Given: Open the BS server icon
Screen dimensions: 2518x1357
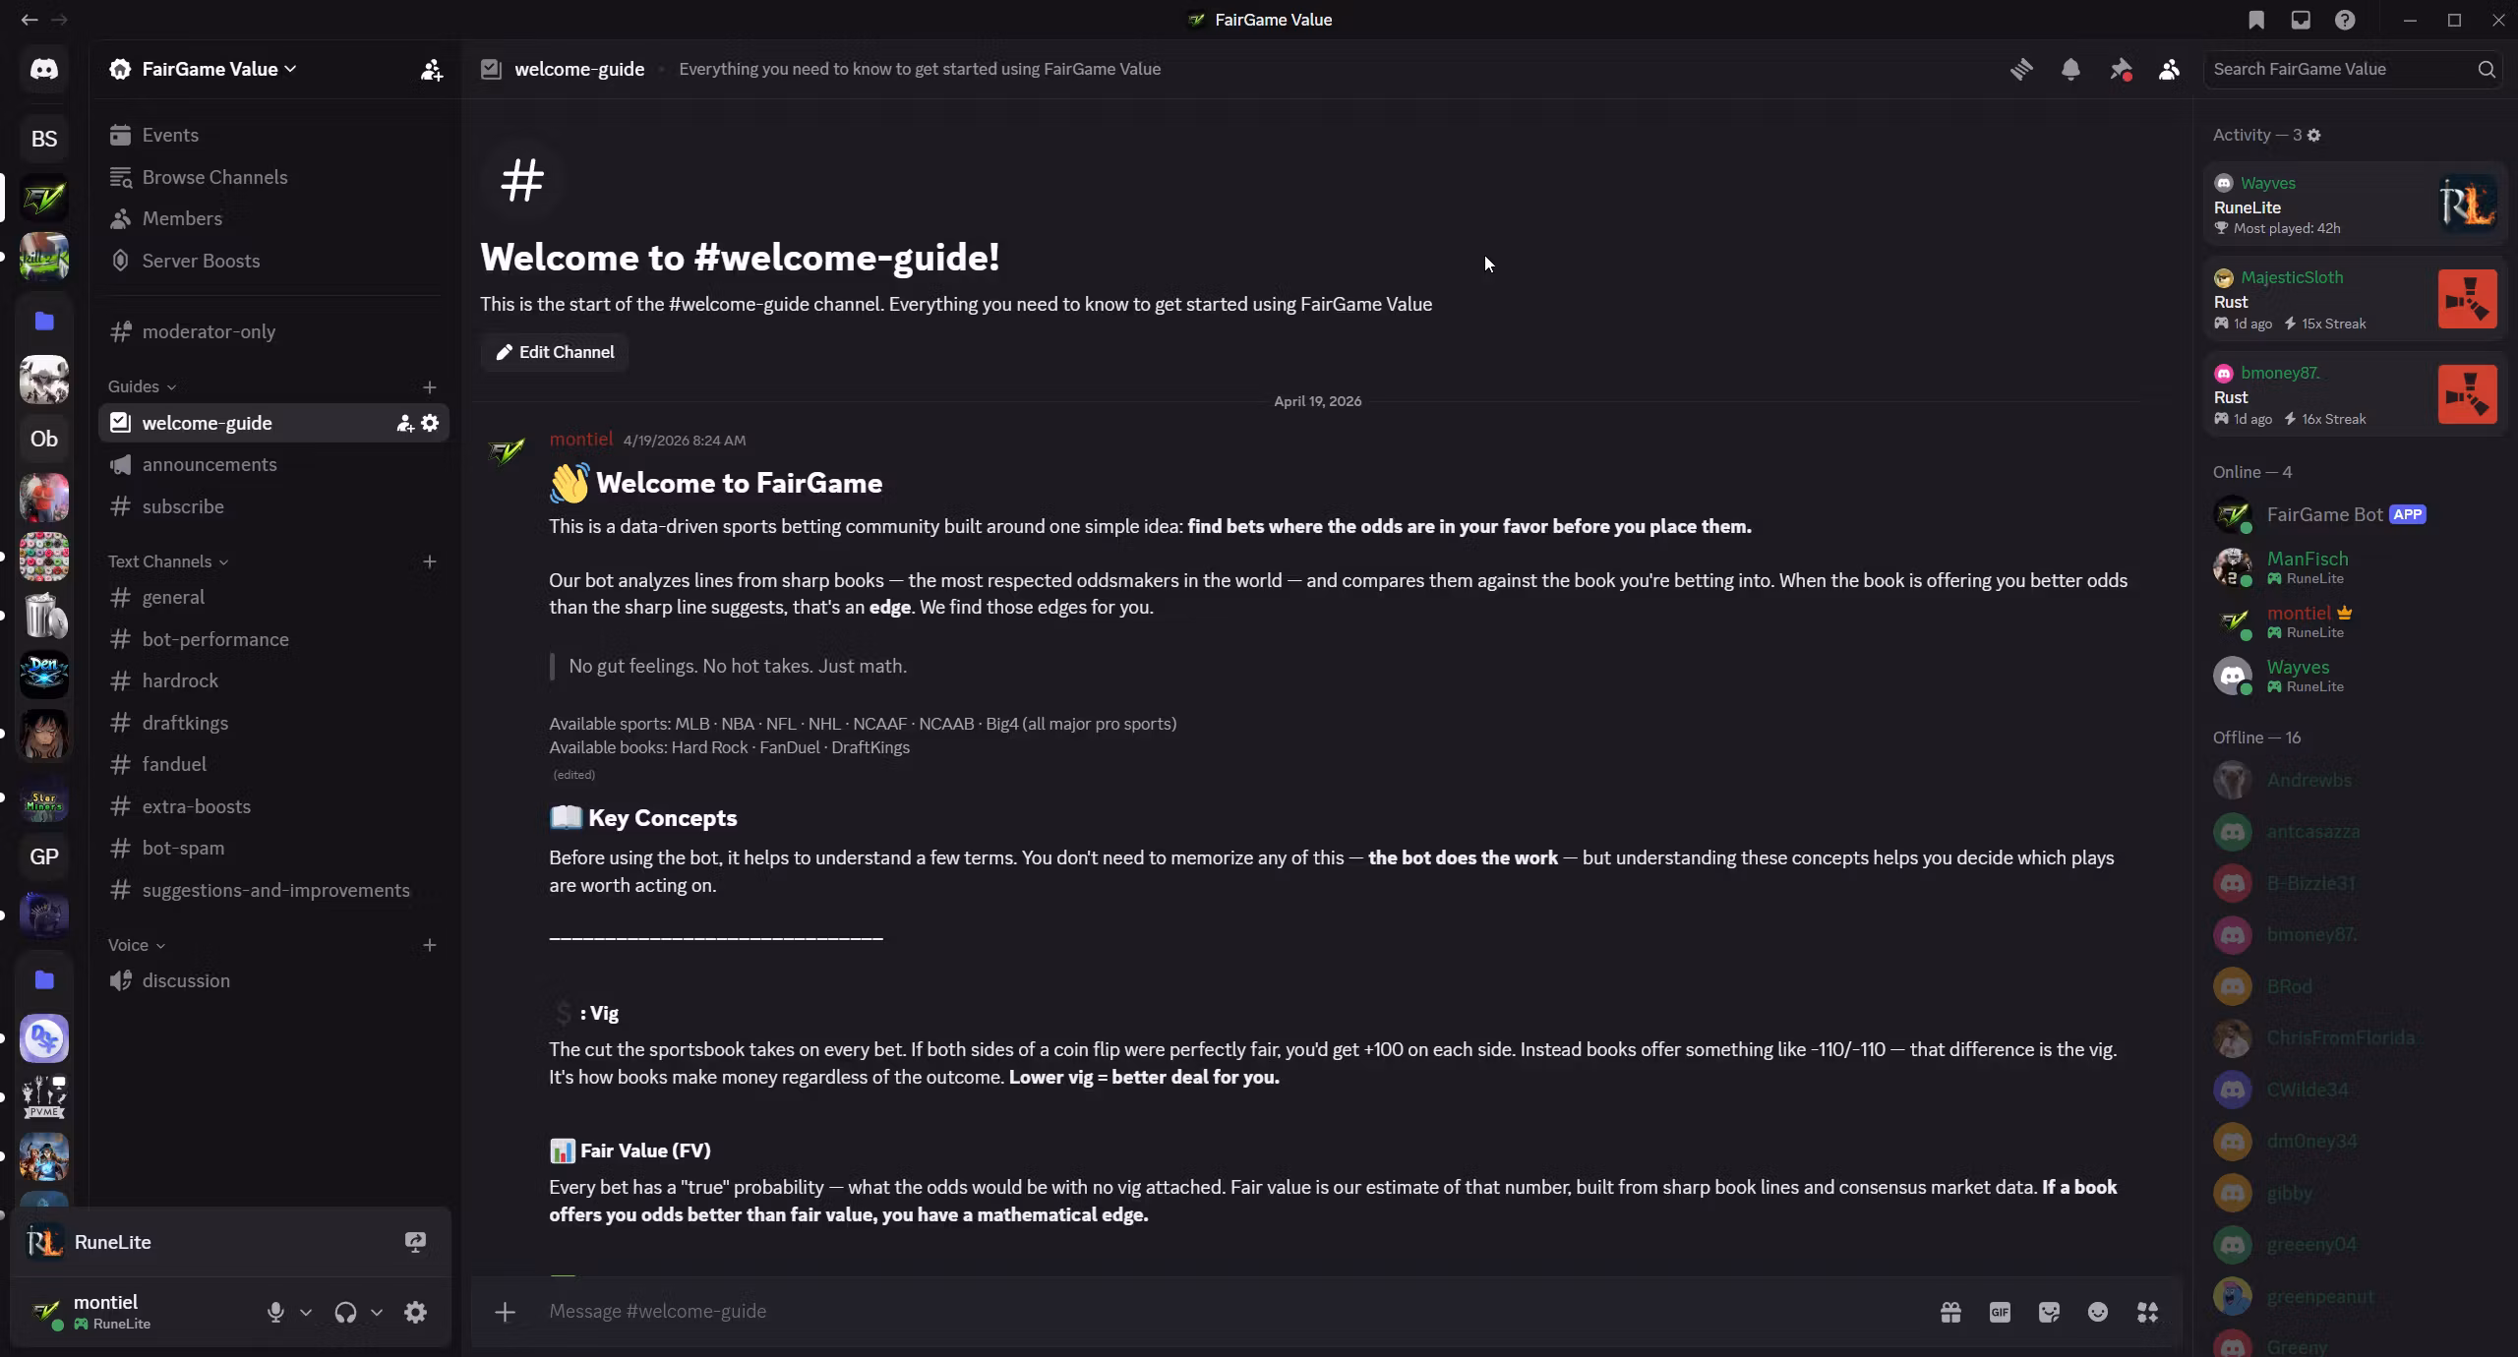Looking at the screenshot, I should tap(43, 139).
